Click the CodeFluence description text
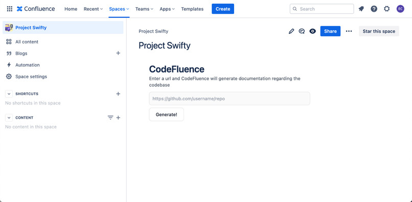The image size is (412, 202). [224, 82]
